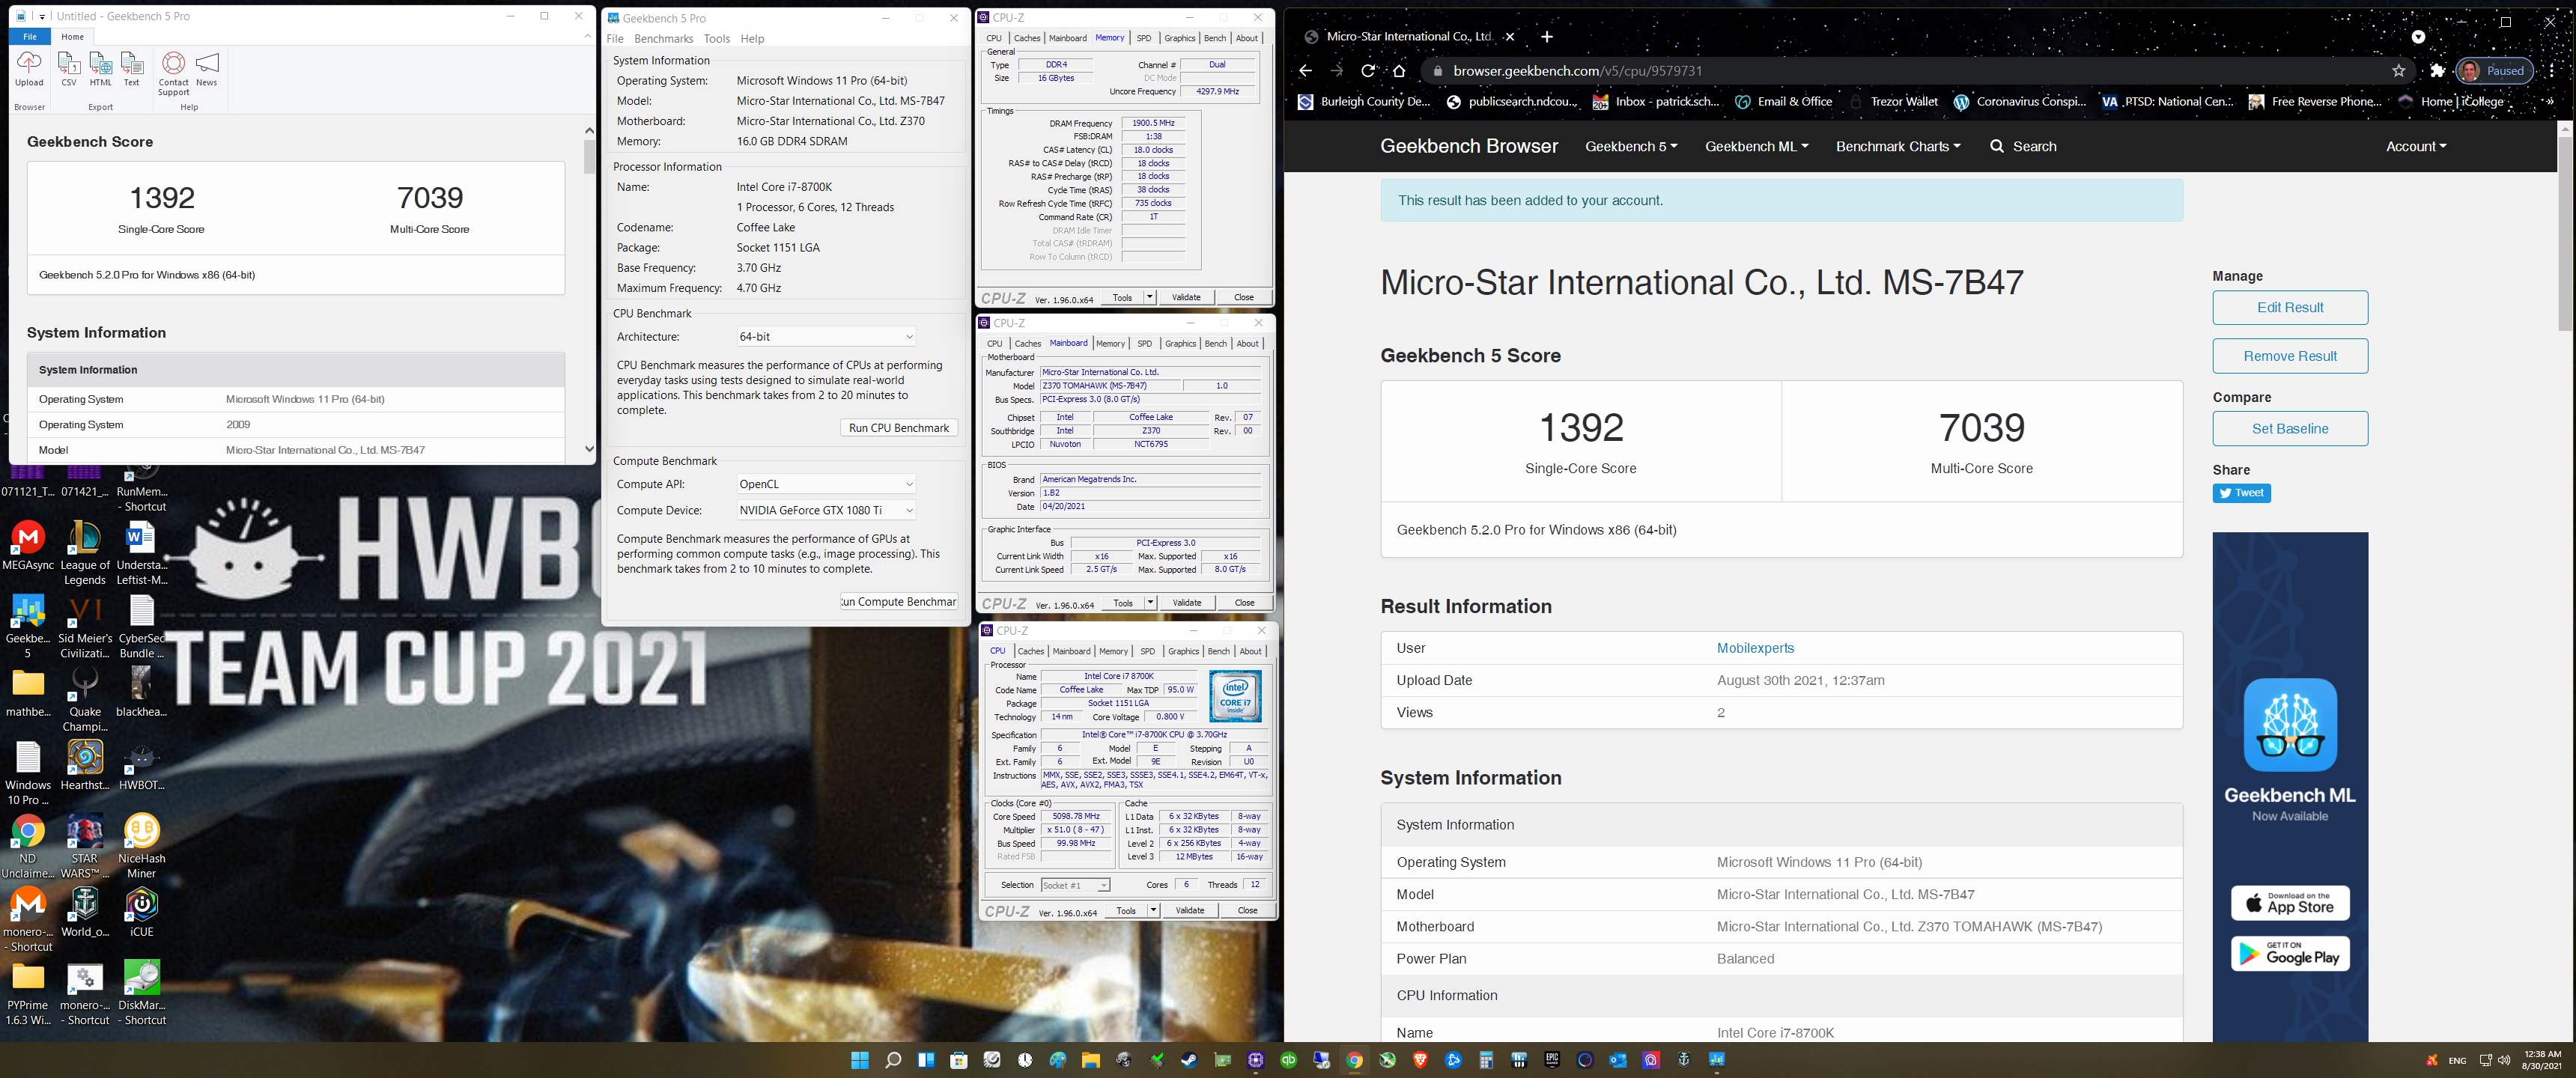Screen dimensions: 2576x1078
Task: Click the Tweet share button
Action: 2241,493
